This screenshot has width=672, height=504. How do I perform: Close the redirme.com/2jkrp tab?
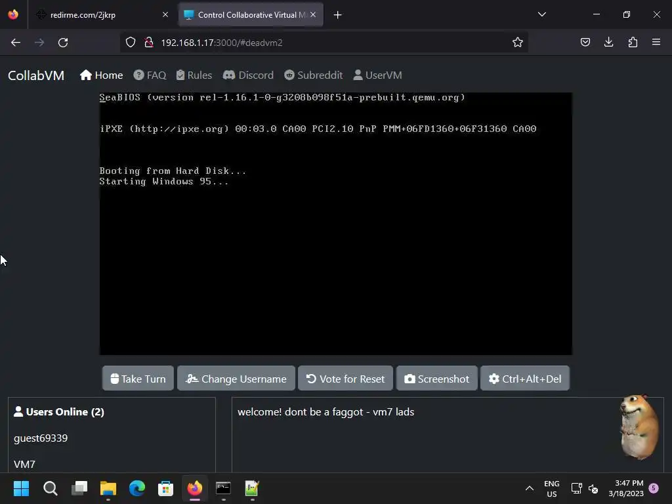[165, 14]
